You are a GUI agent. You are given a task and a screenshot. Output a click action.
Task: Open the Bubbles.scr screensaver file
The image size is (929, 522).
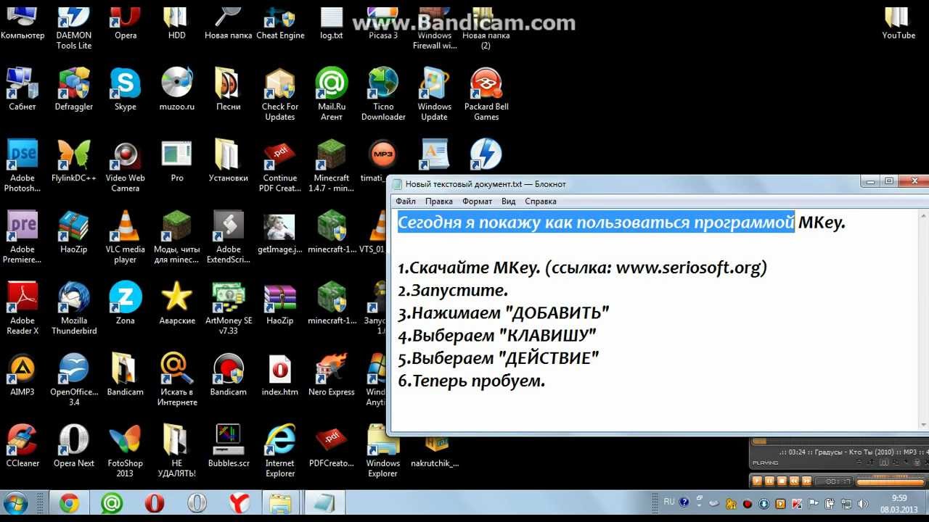click(228, 445)
